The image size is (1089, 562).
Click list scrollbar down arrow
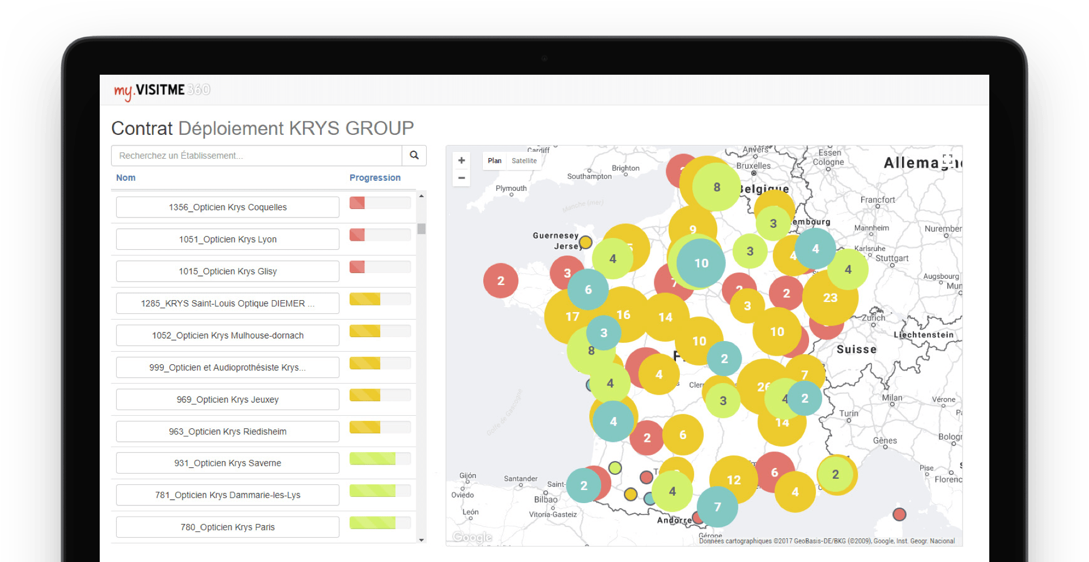tap(421, 540)
